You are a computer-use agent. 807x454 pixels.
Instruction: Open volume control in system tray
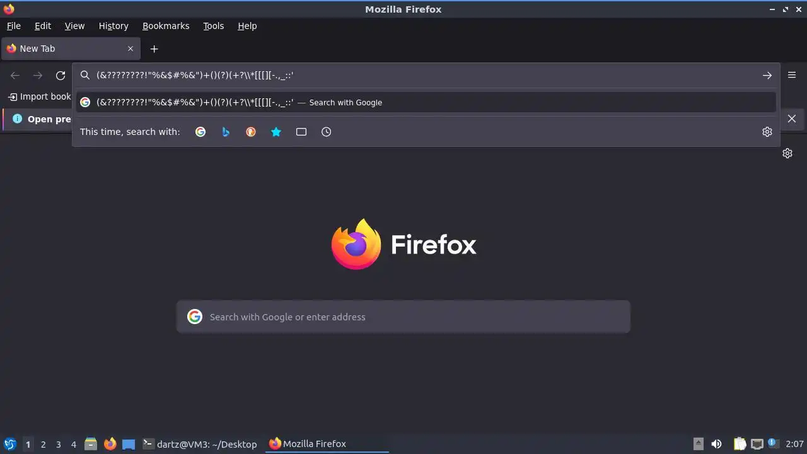[716, 444]
